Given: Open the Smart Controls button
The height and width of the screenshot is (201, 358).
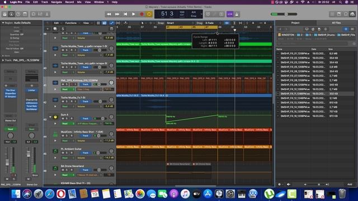Looking at the screenshot, I should click(x=34, y=14).
